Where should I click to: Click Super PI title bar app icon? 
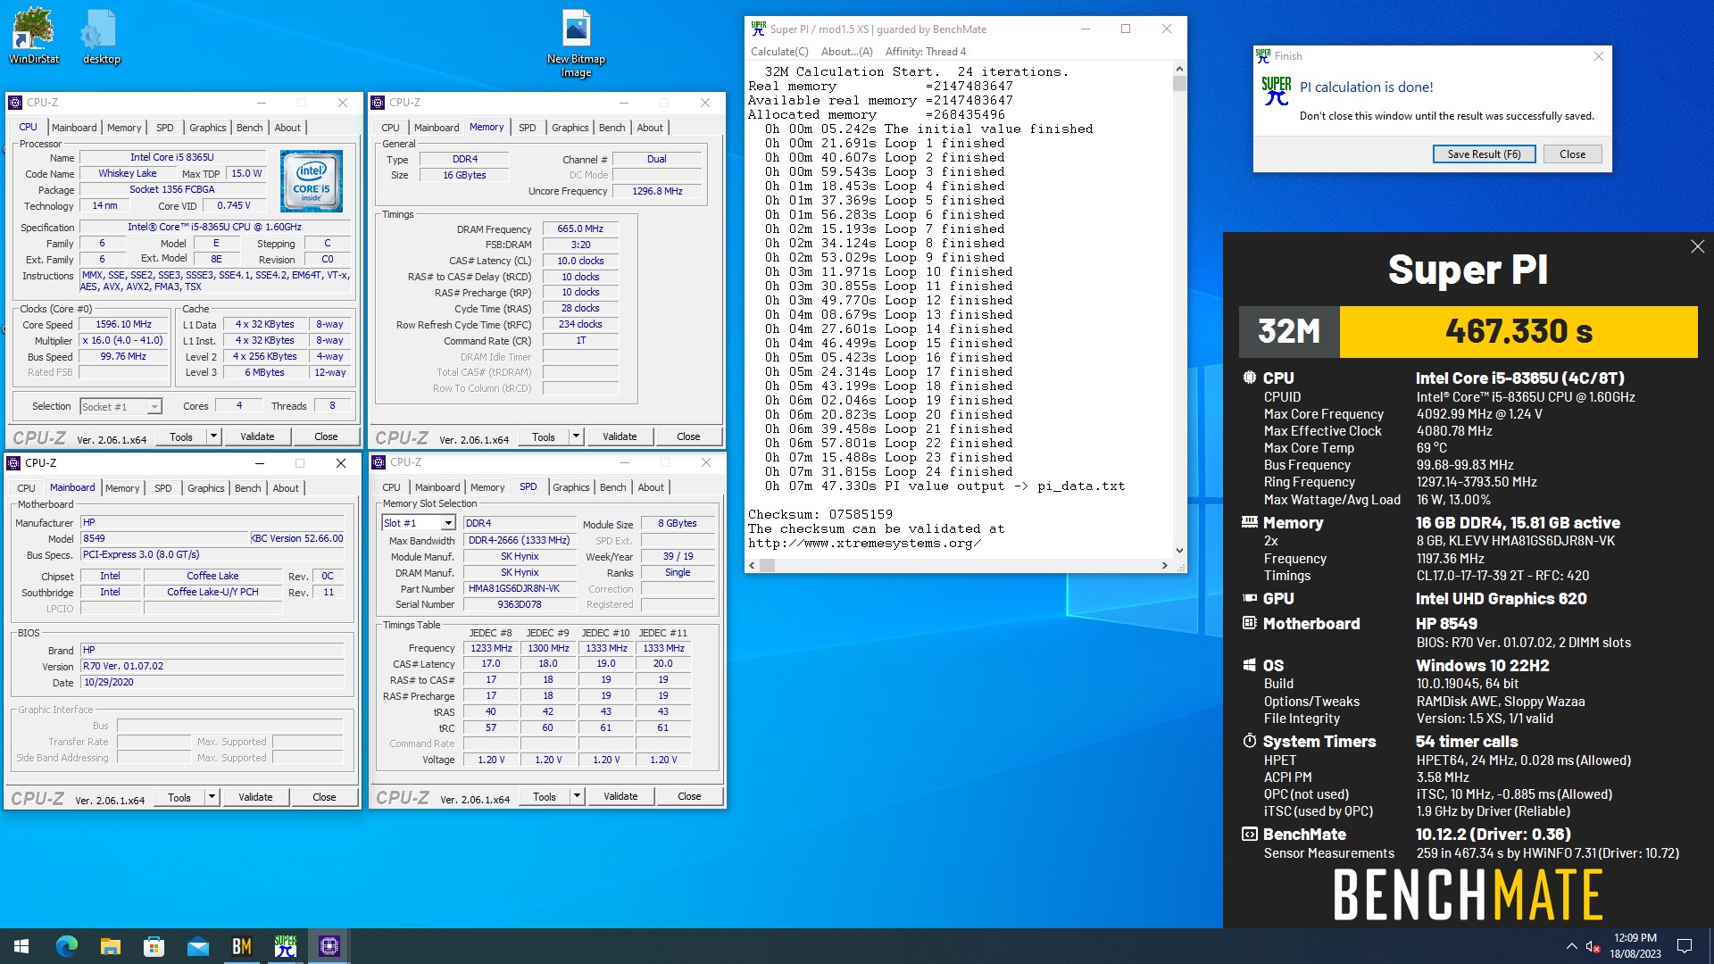pyautogui.click(x=758, y=29)
